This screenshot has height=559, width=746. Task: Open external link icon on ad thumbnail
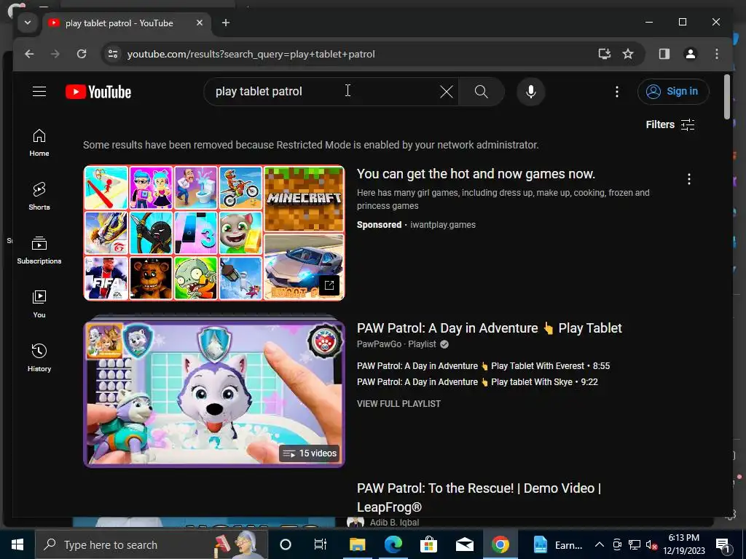[x=329, y=285]
